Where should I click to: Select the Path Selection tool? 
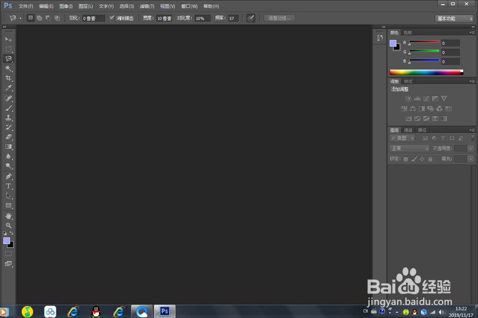[x=8, y=196]
